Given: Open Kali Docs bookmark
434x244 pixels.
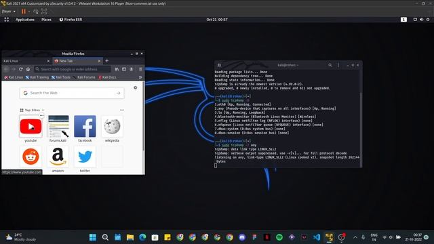Looking at the screenshot, I should coord(107,77).
